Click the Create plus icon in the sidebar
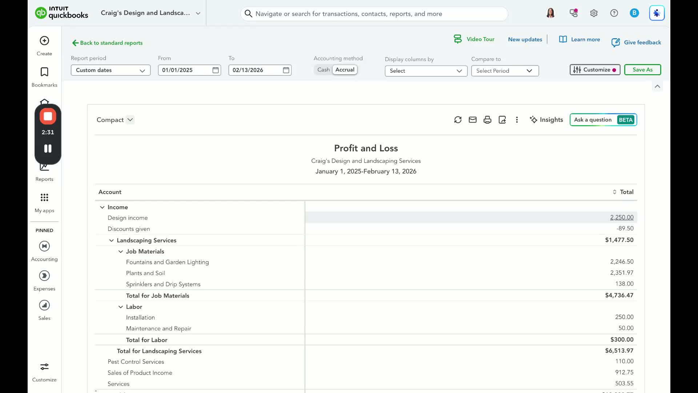The image size is (698, 393). click(x=44, y=41)
